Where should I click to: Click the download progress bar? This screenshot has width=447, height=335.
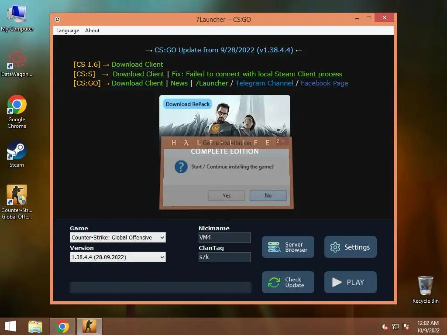tap(161, 287)
